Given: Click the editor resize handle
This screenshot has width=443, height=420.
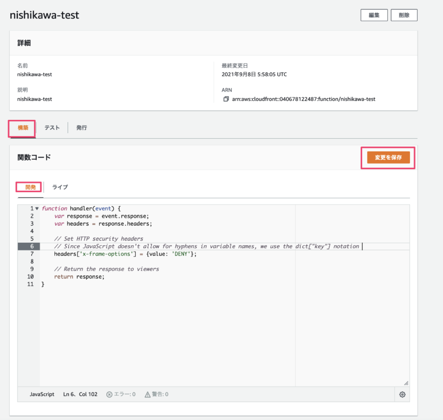Looking at the screenshot, I should [x=406, y=382].
